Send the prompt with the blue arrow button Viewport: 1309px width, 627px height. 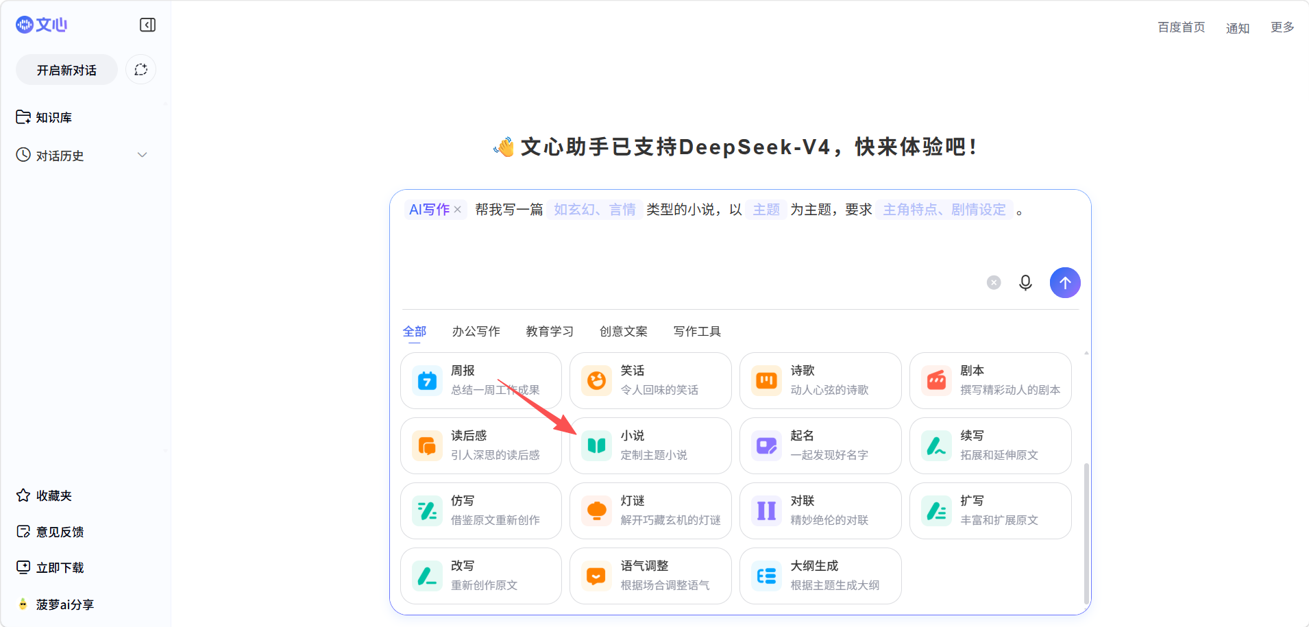tap(1065, 282)
